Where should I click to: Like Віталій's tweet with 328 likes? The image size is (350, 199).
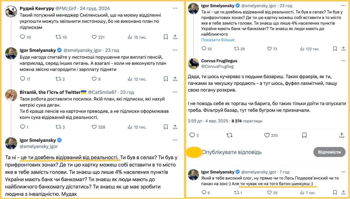[94, 127]
